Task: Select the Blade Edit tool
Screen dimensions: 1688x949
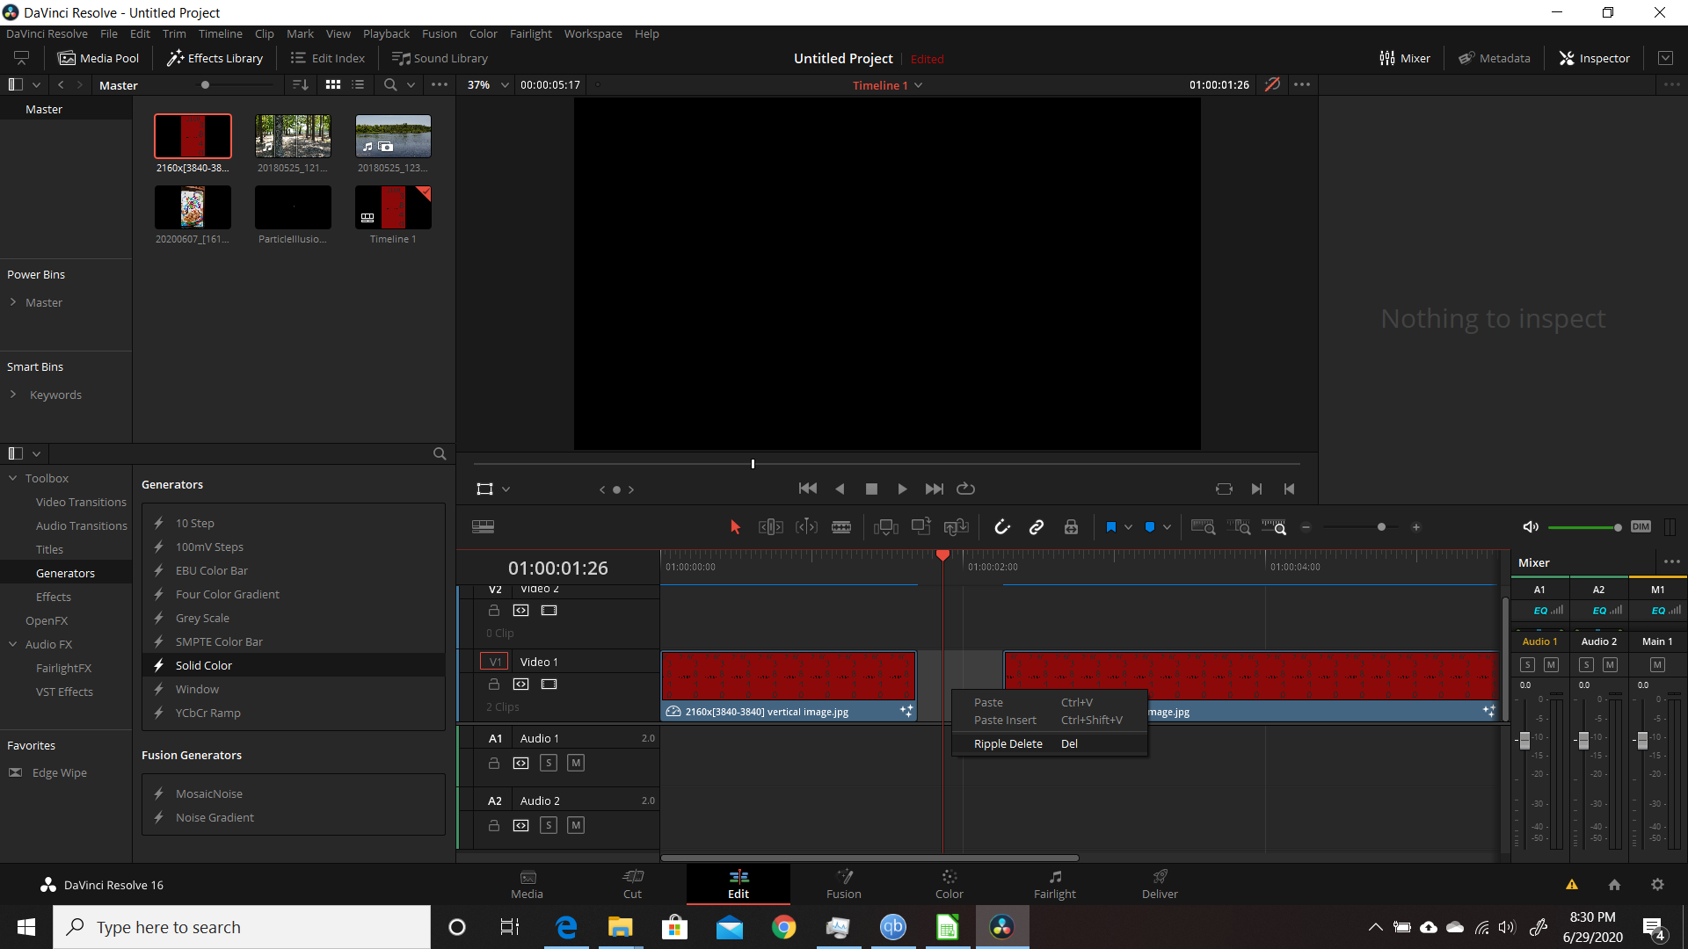Action: point(841,527)
